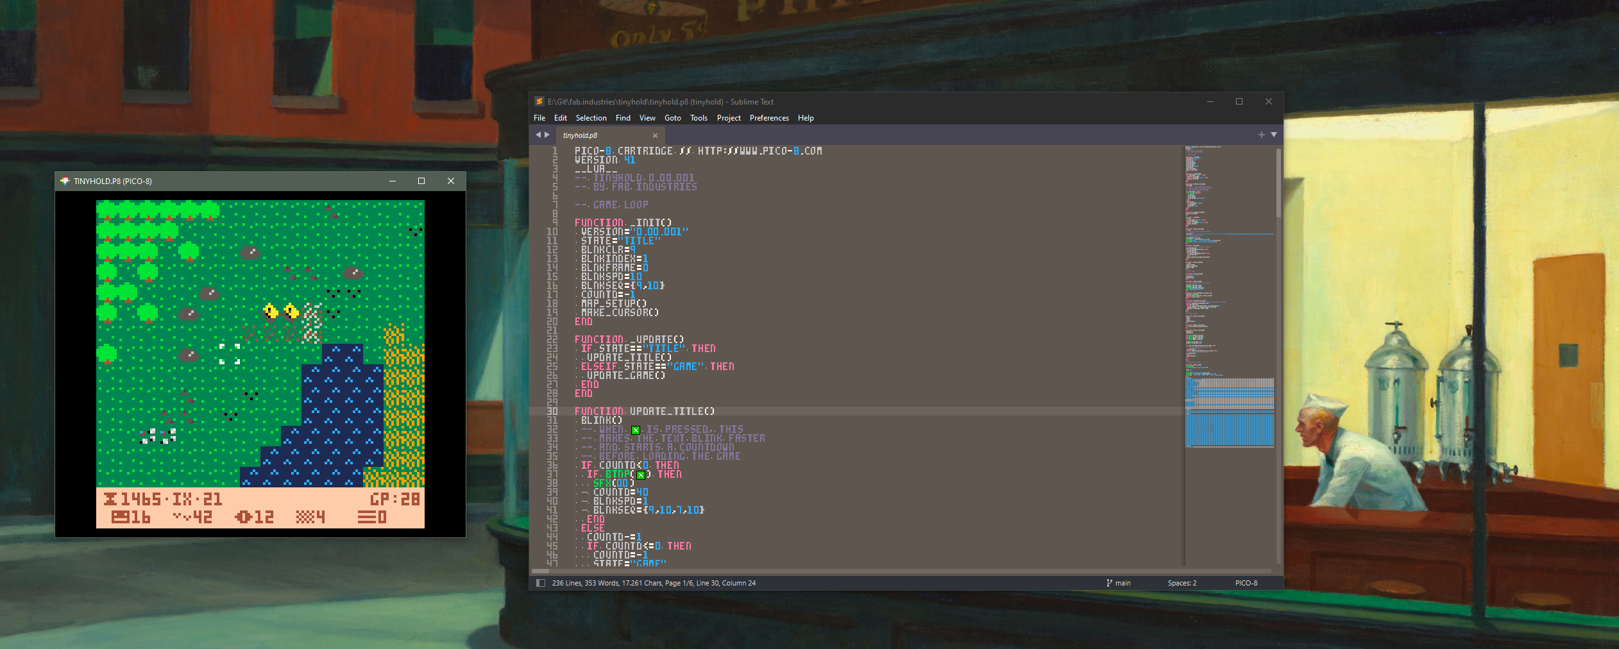The image size is (1619, 649).
Task: Go to next tab with right arrow
Action: pos(547,135)
